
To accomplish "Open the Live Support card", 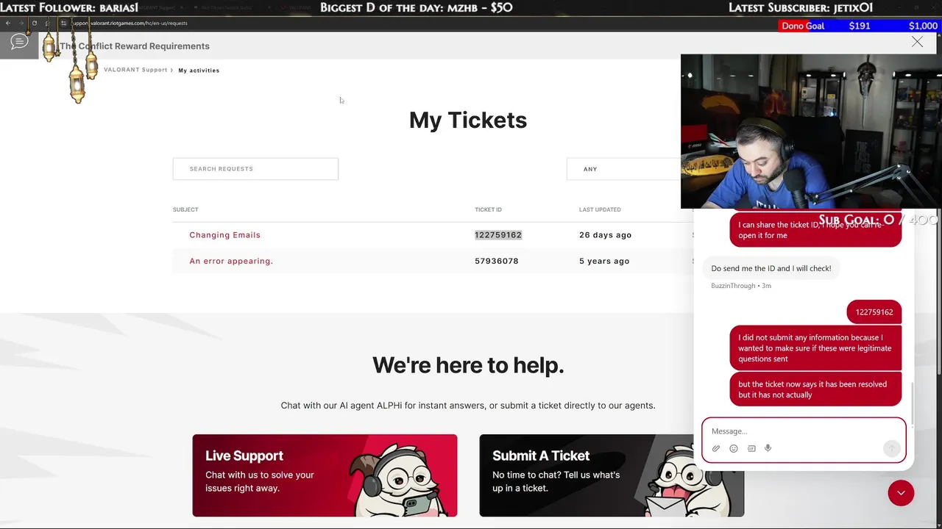I will [x=325, y=475].
